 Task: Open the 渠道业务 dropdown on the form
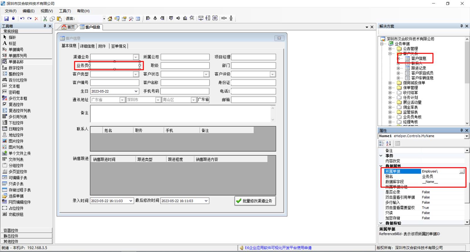pyautogui.click(x=136, y=57)
